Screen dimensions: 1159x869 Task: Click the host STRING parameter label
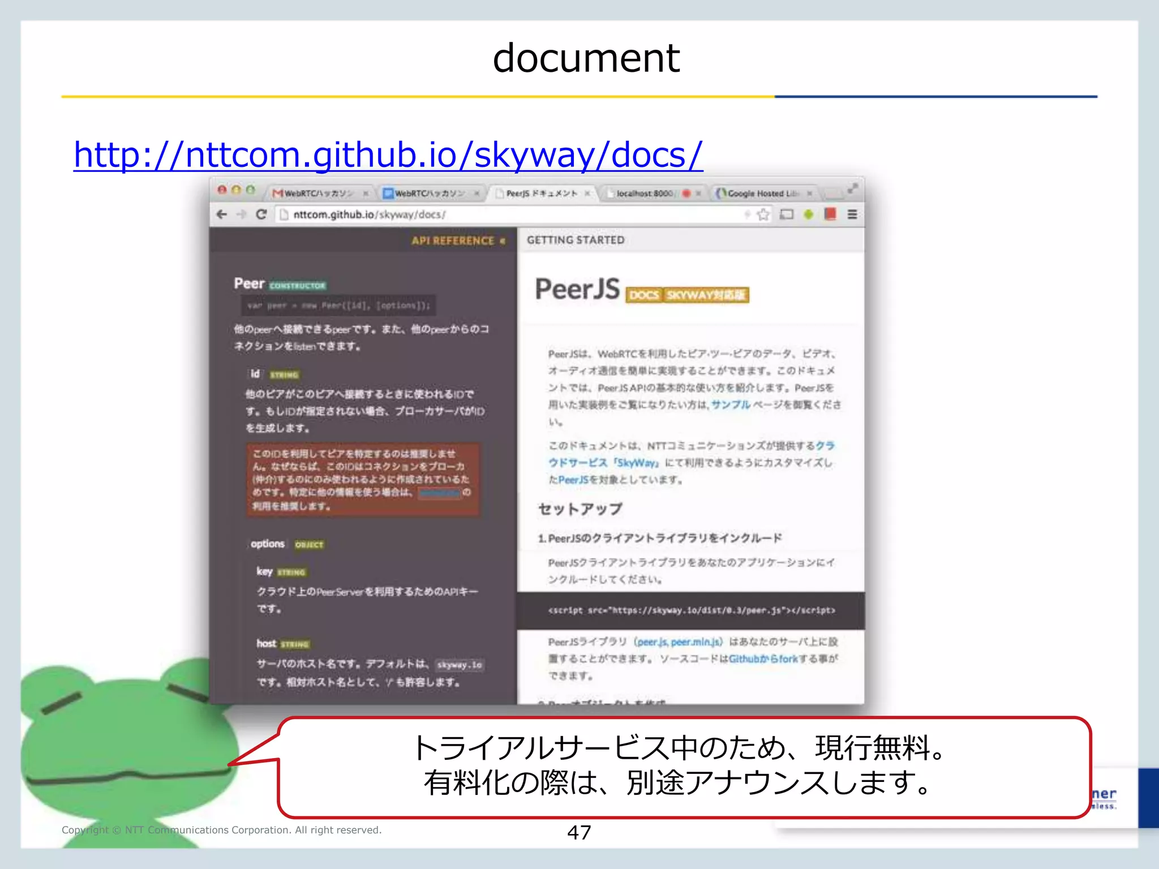tap(283, 644)
